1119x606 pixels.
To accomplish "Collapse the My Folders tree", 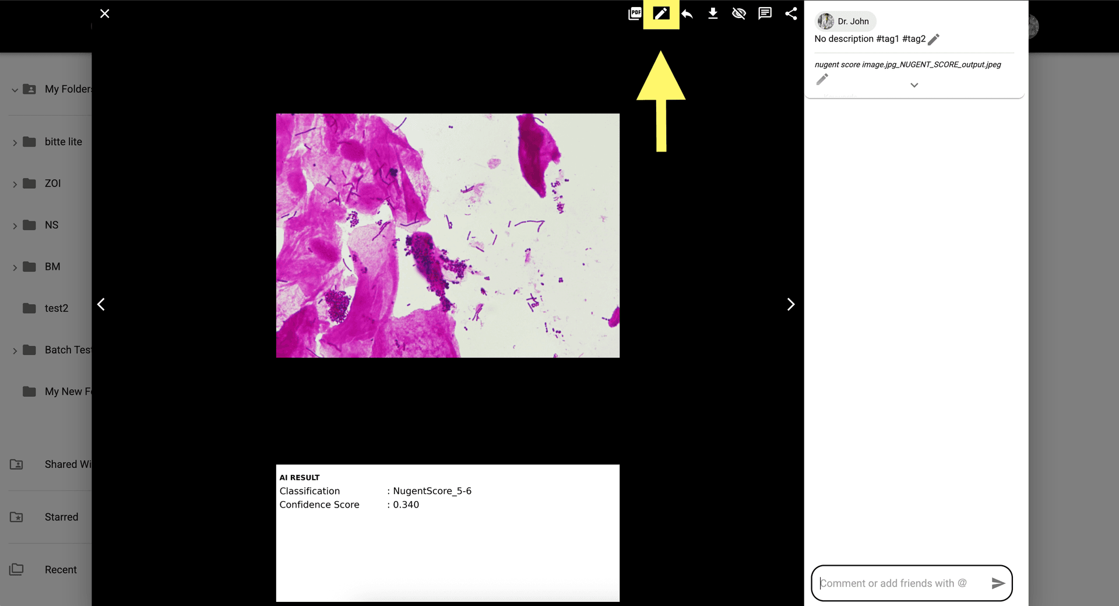I will pyautogui.click(x=15, y=90).
